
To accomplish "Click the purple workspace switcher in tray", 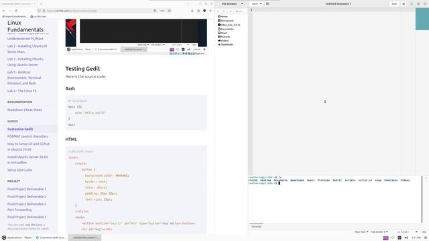I will pos(385,238).
